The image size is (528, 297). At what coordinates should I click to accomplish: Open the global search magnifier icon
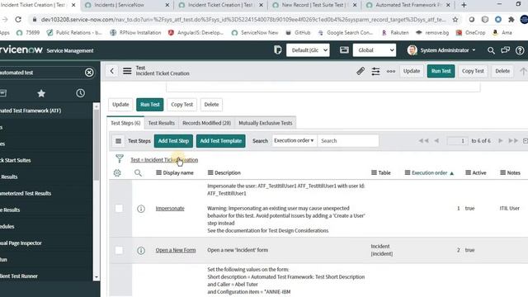click(x=491, y=50)
